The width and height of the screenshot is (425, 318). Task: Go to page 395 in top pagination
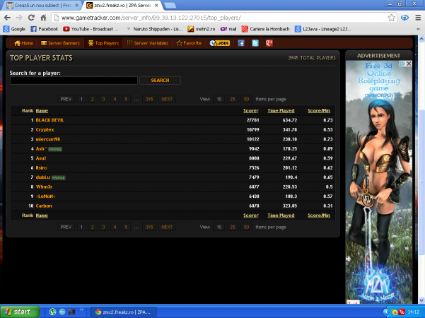coord(149,99)
